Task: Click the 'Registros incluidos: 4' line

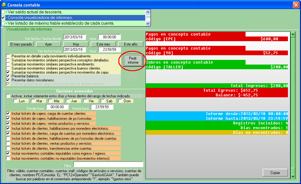Action: pos(217,123)
